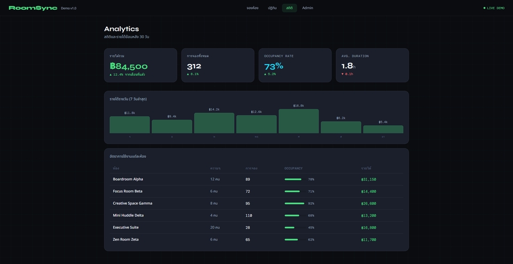The image size is (513, 264).
Task: Click the ฿31,150 revenue for Boardroom Alpha
Action: pos(369,179)
